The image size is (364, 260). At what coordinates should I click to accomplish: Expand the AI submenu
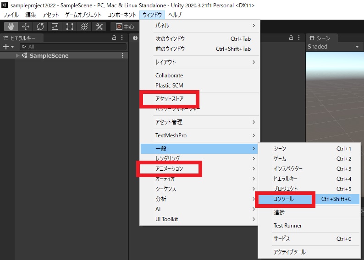click(199, 209)
